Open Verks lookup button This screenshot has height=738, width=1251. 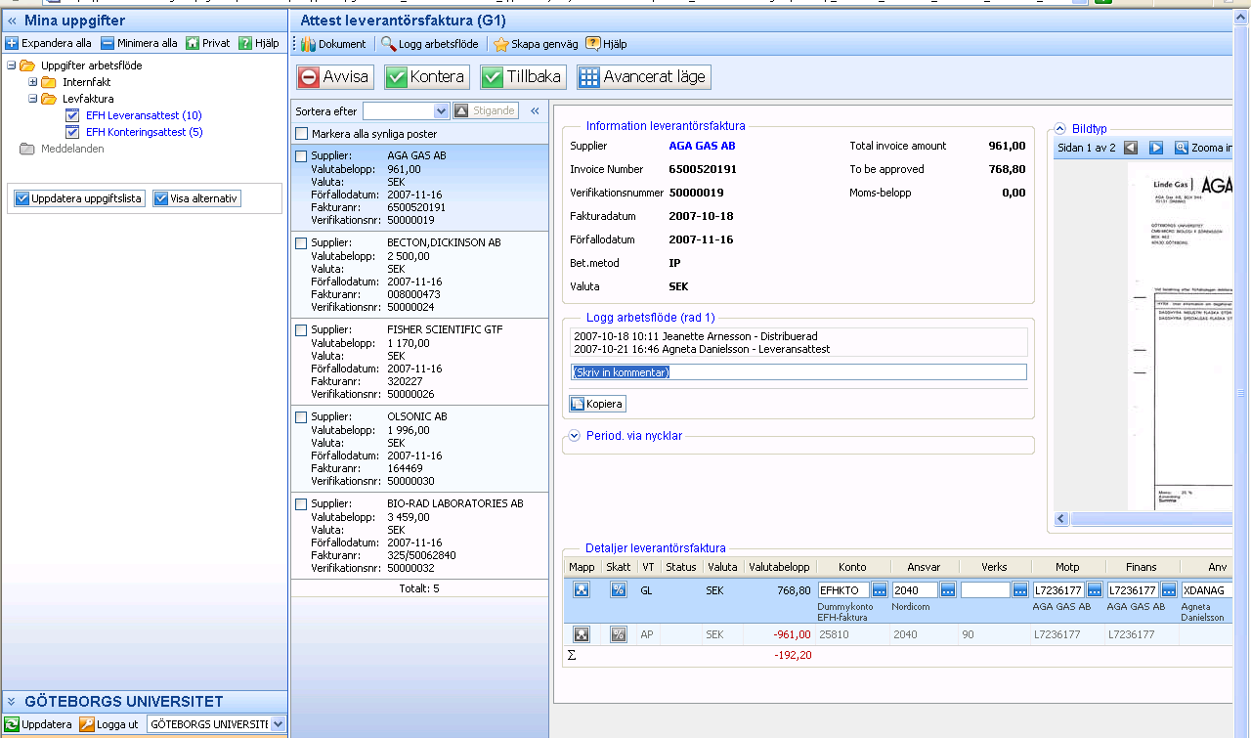[1020, 590]
